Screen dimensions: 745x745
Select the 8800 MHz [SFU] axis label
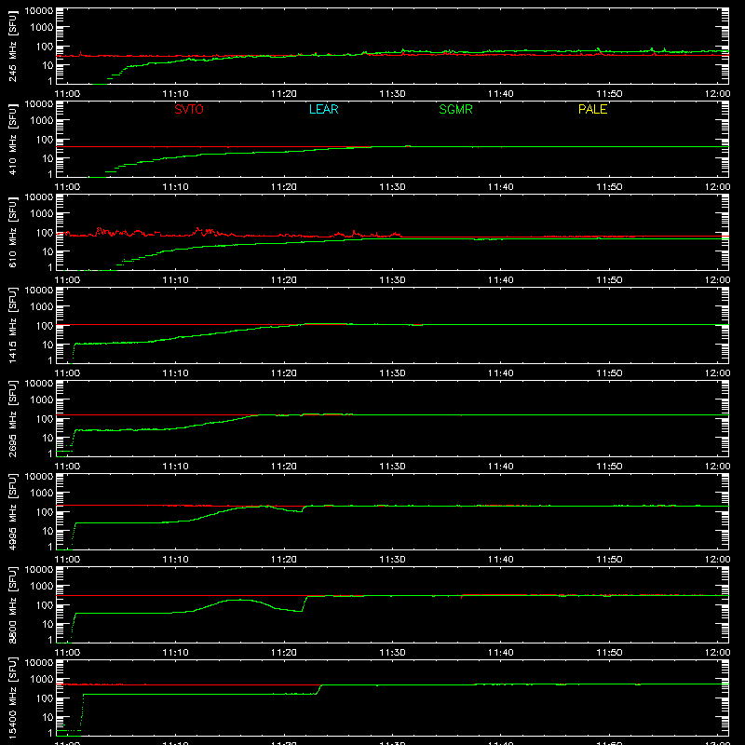click(x=13, y=604)
